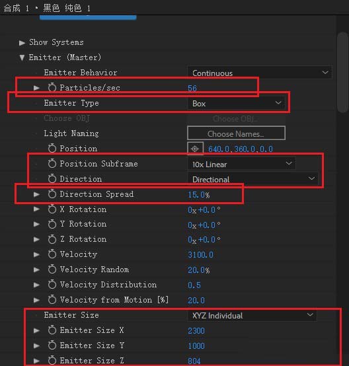Viewport: 349px width, 366px height.
Task: Open the Emitter Behavior Continuous dropdown
Action: 259,73
